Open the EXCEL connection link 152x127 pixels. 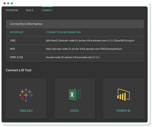[75, 111]
